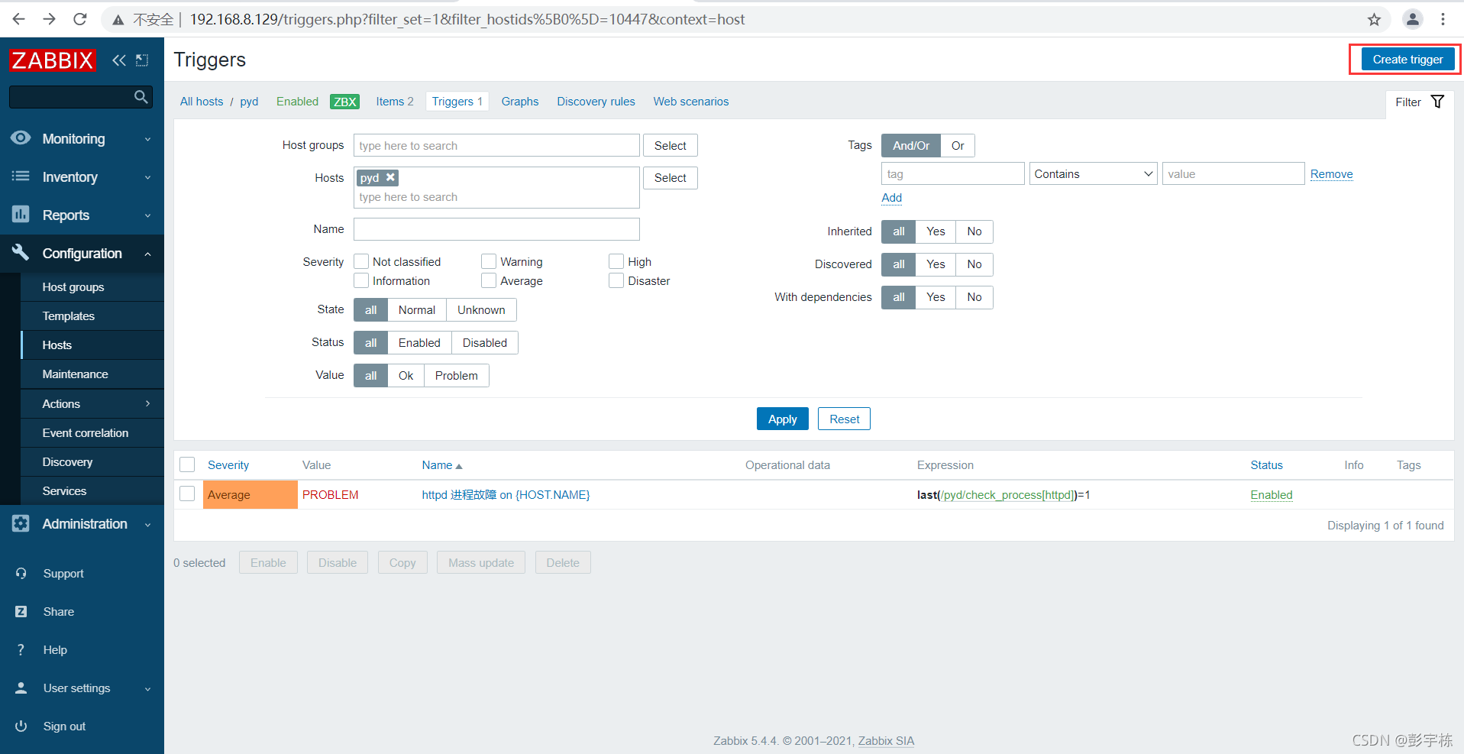Click the Support headset icon
The image size is (1464, 754).
(21, 573)
